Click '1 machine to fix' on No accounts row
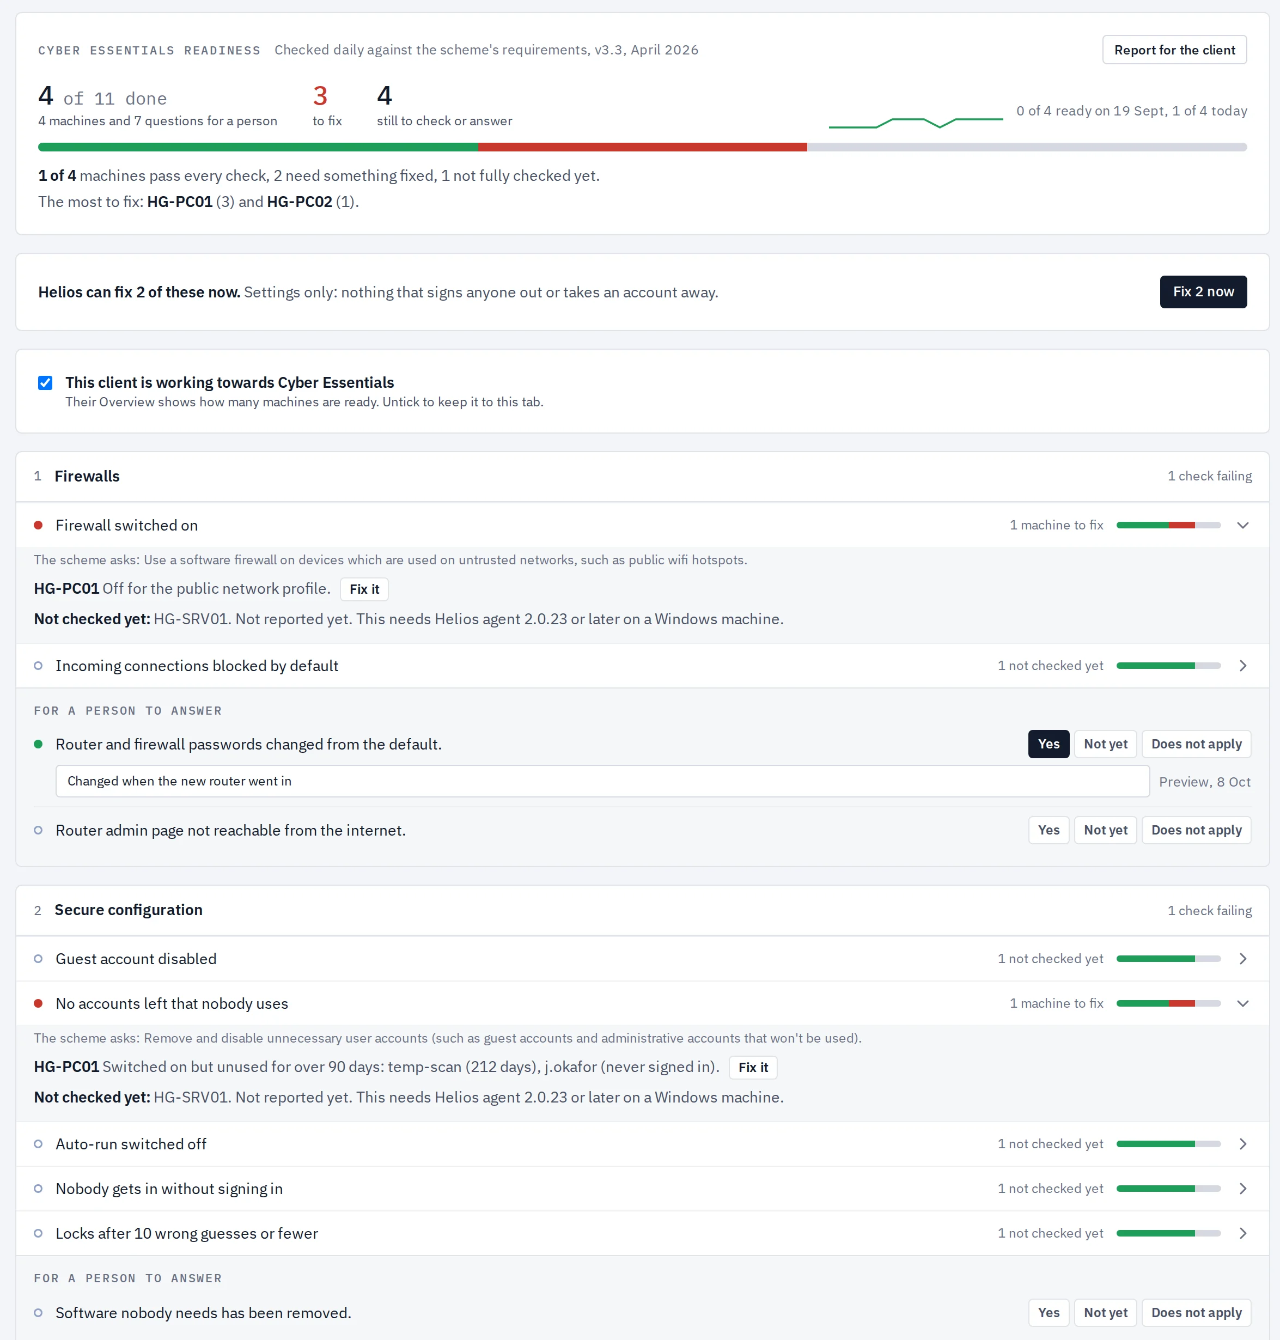This screenshot has width=1280, height=1340. (1056, 1003)
